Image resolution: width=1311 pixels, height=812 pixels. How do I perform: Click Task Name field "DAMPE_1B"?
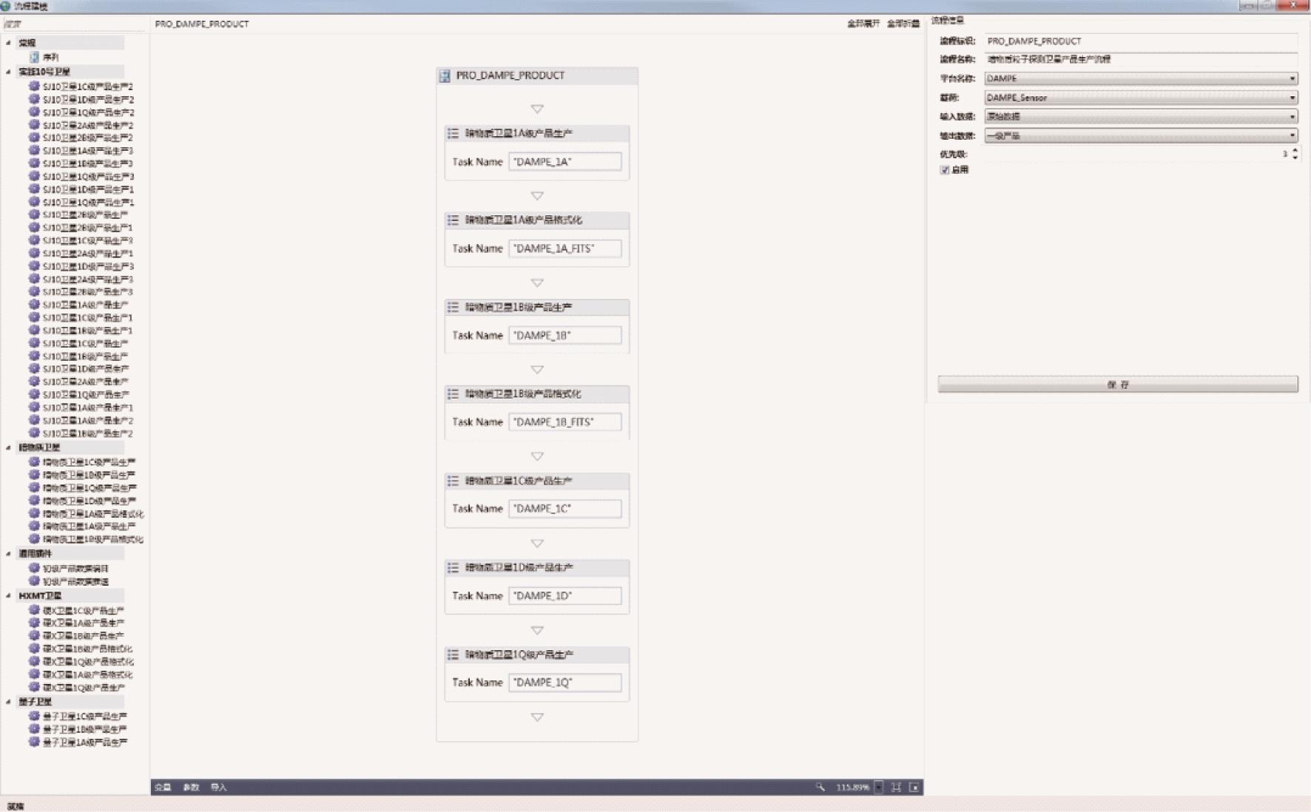tap(565, 336)
